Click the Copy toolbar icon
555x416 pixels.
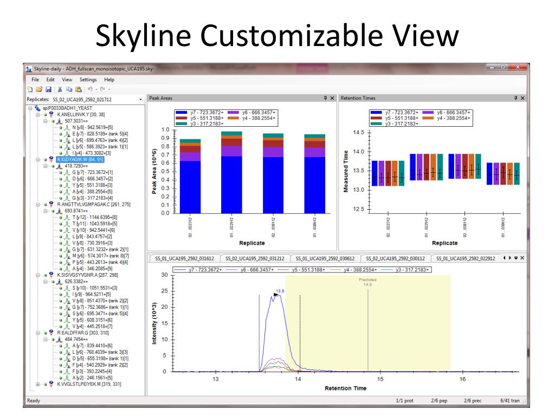pos(69,89)
